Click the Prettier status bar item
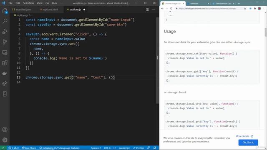Image resolution: width=267 pixels, height=150 pixels. 139,148
